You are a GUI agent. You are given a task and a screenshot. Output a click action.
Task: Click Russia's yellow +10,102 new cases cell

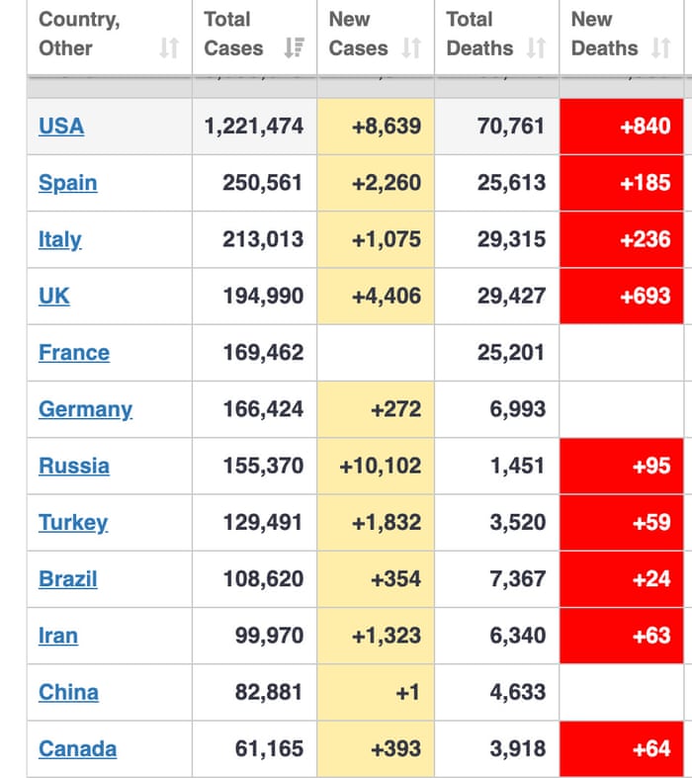click(x=376, y=466)
